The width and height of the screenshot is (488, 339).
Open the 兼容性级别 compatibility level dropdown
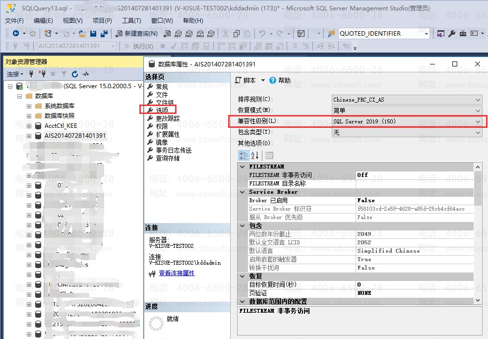point(478,121)
